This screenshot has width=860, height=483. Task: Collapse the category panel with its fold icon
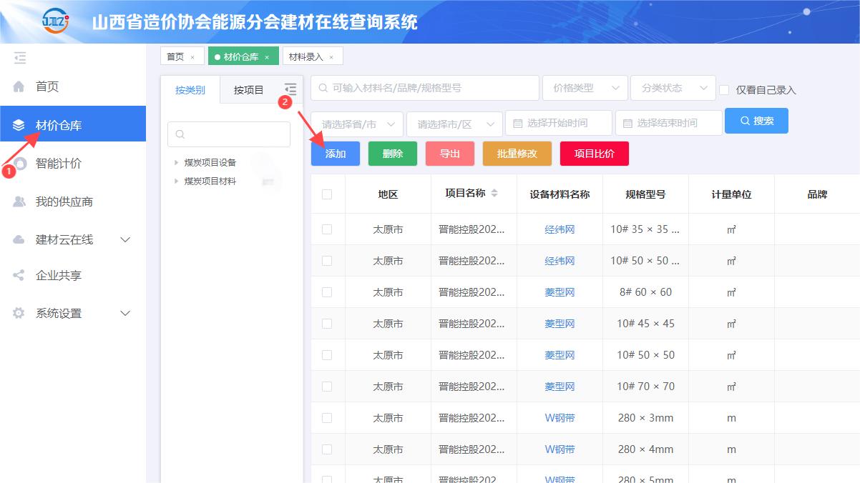[290, 89]
